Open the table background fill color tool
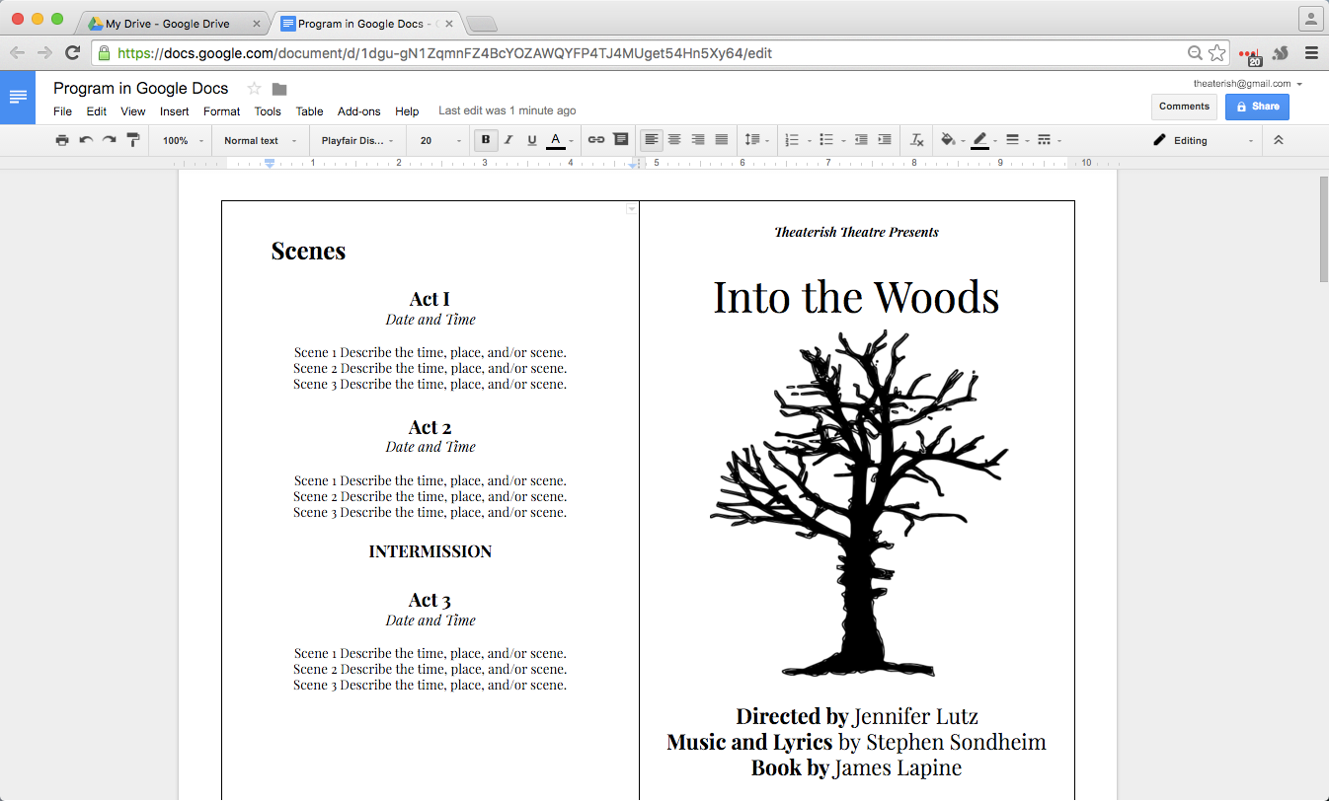The height and width of the screenshot is (801, 1329). coord(950,140)
